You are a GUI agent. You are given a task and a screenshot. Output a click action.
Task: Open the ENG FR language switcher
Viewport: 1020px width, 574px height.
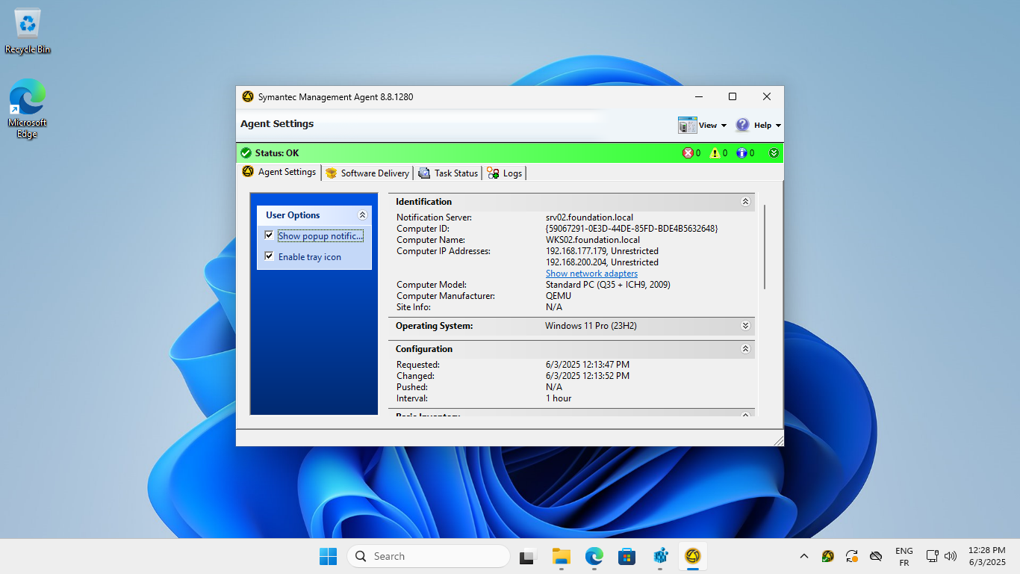(x=904, y=556)
